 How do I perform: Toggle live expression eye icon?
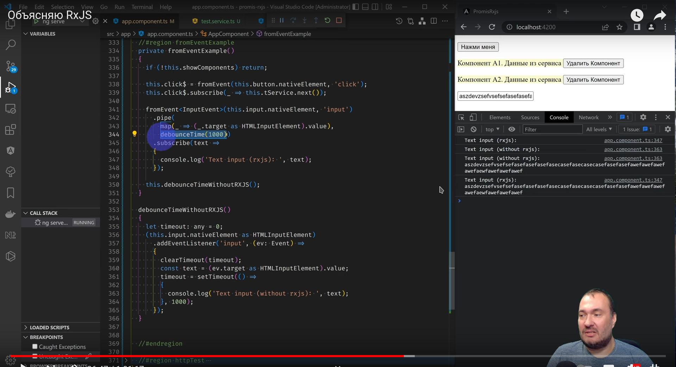coord(512,129)
